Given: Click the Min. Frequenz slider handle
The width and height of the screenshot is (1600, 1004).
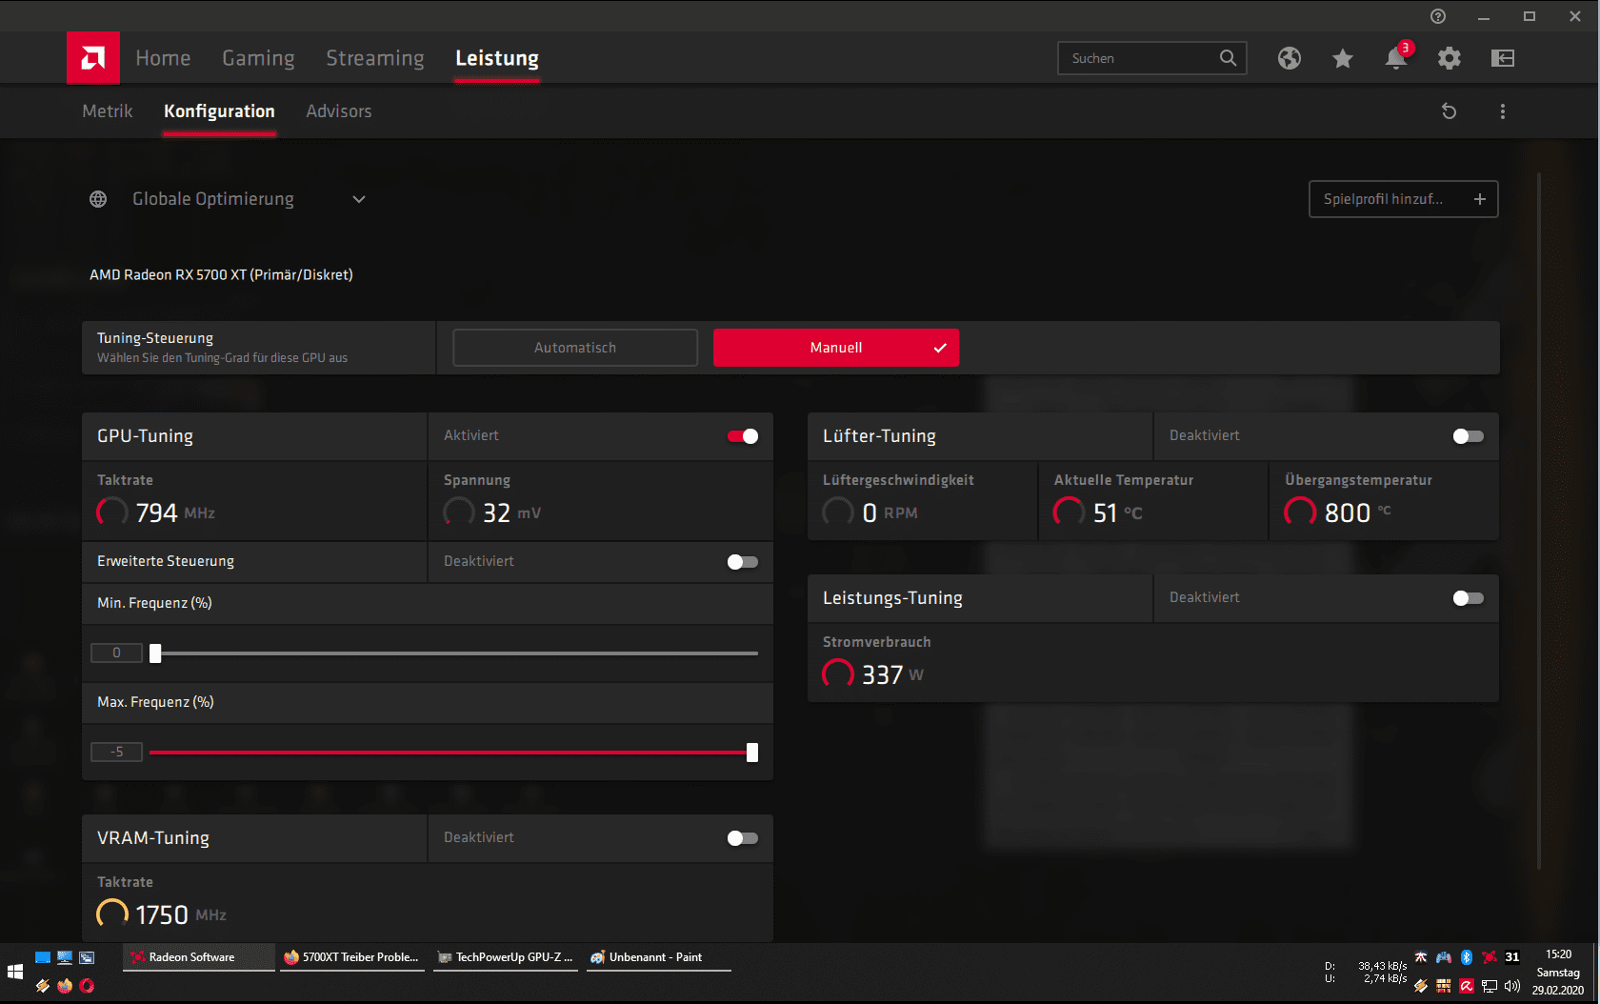Looking at the screenshot, I should (155, 653).
